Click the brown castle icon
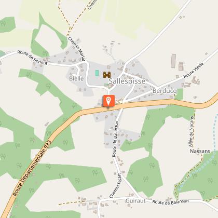Screen dimensions: 218x218 point(107,75)
